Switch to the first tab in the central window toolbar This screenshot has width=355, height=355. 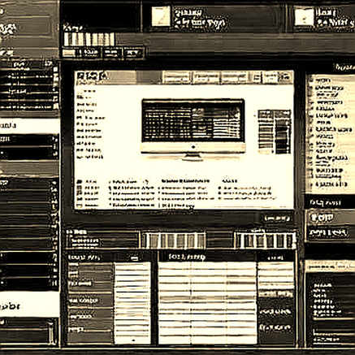(x=176, y=78)
